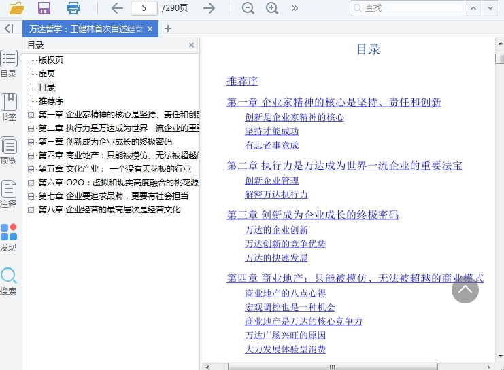Select 扉页 in the outline tree
The image size is (504, 370).
pos(47,74)
